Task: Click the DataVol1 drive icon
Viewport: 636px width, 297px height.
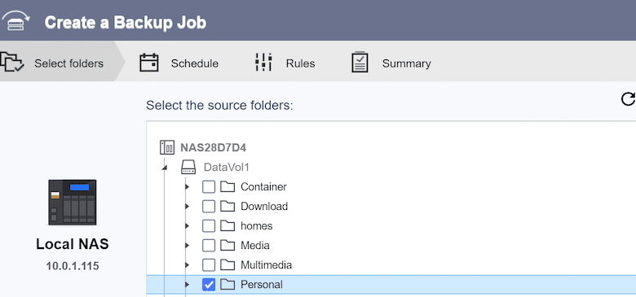Action: click(188, 167)
